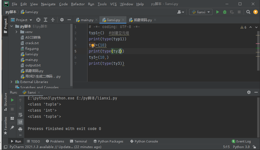Select 凯撒密码.py in project tree
This screenshot has height=150, width=260.
tap(32, 71)
